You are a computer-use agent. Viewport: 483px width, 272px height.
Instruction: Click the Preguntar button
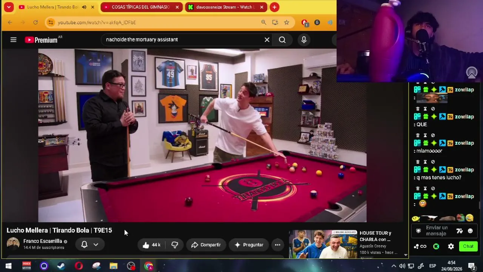coord(249,245)
